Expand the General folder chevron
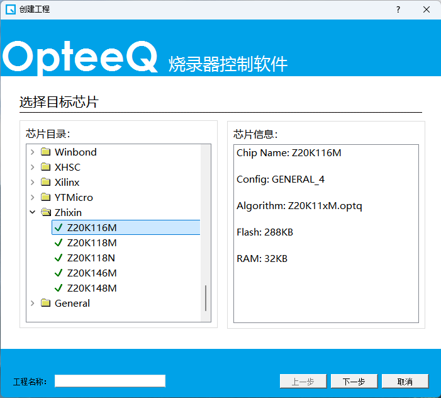441x398 pixels. pyautogui.click(x=32, y=303)
